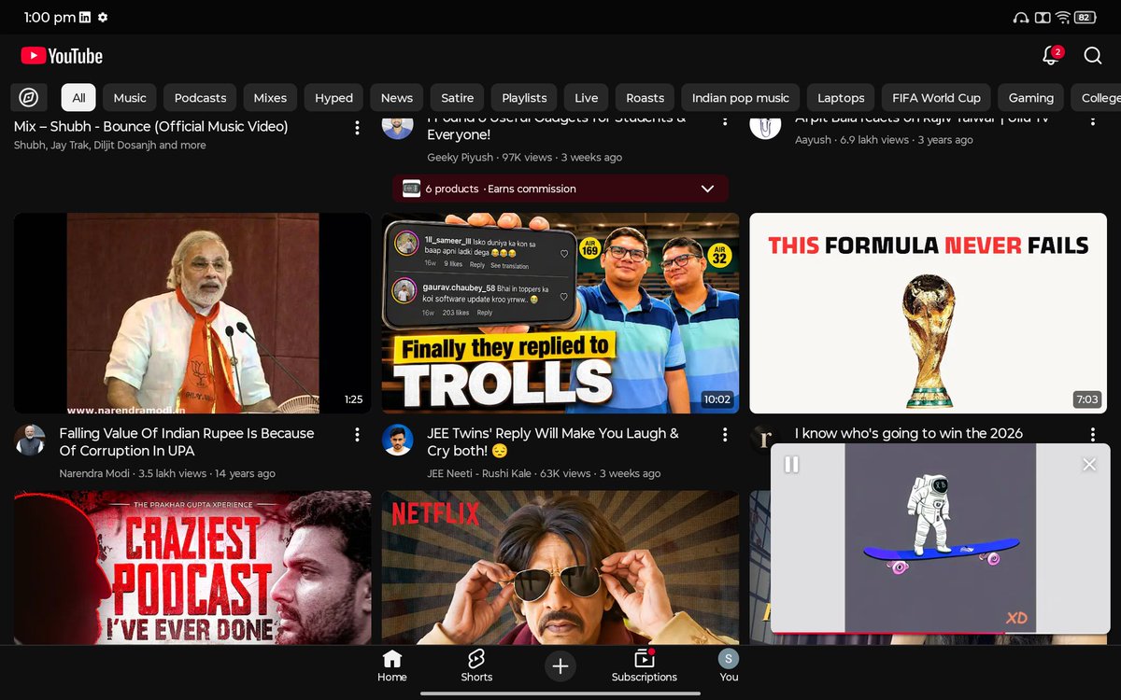Screen dimensions: 1121x700
Task: Open the YouTube home logo
Action: [62, 56]
